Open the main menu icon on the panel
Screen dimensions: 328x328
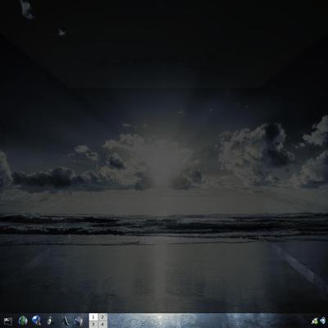click(7, 321)
